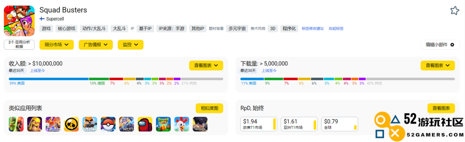465x142 pixels.
Task: Select the 基于IP tag
Action: pyautogui.click(x=145, y=28)
